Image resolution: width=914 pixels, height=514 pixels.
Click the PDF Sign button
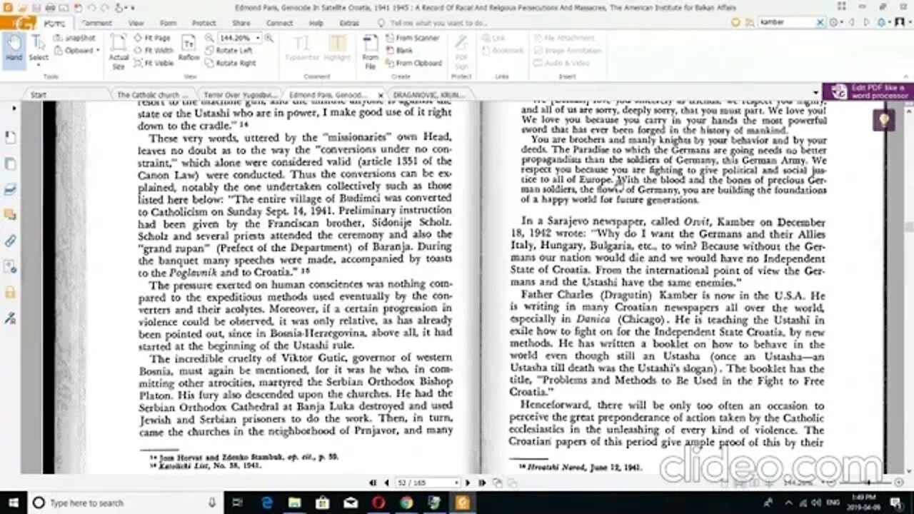tap(461, 51)
